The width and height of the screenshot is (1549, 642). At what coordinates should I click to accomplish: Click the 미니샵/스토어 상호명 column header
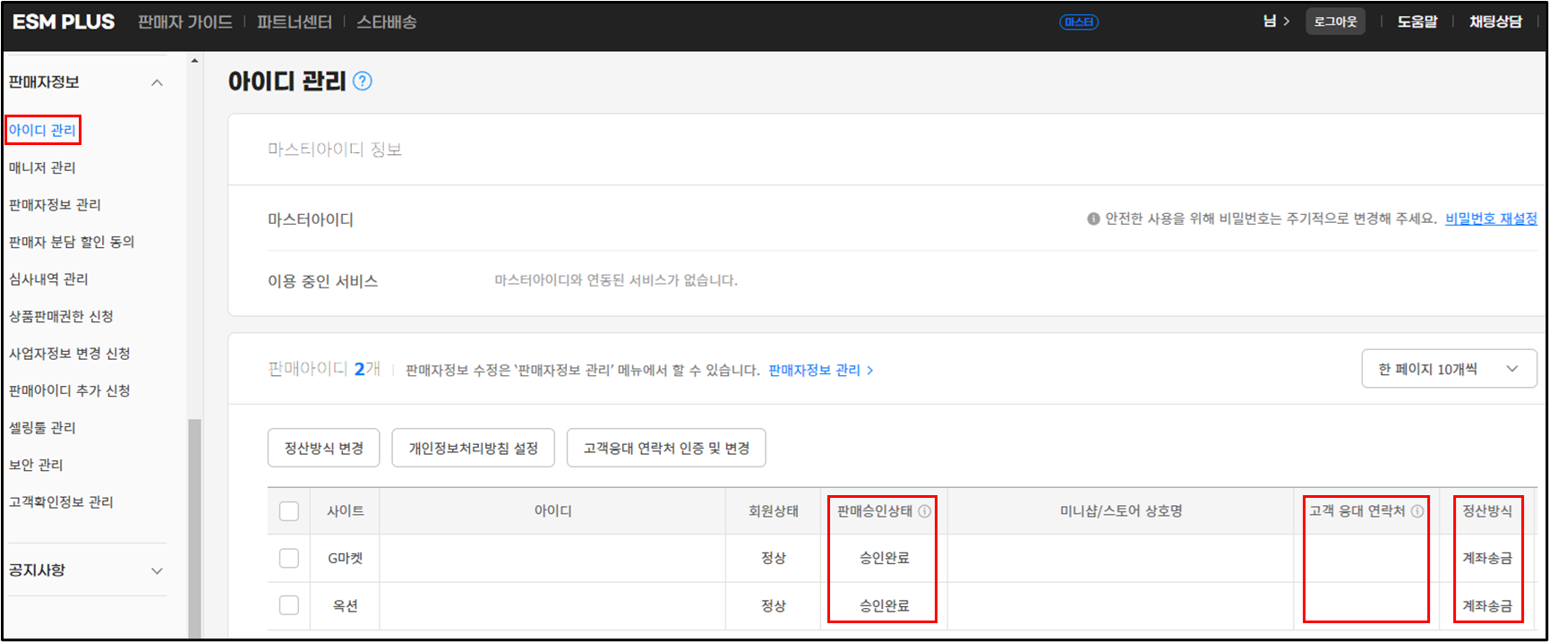click(x=1121, y=511)
